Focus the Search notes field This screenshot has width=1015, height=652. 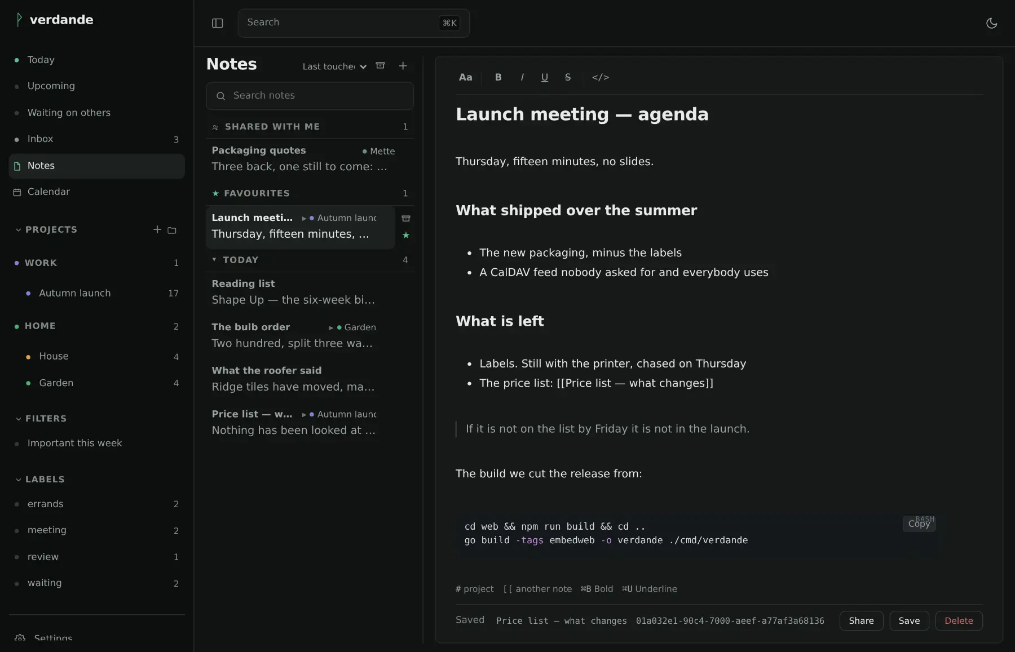(x=310, y=96)
